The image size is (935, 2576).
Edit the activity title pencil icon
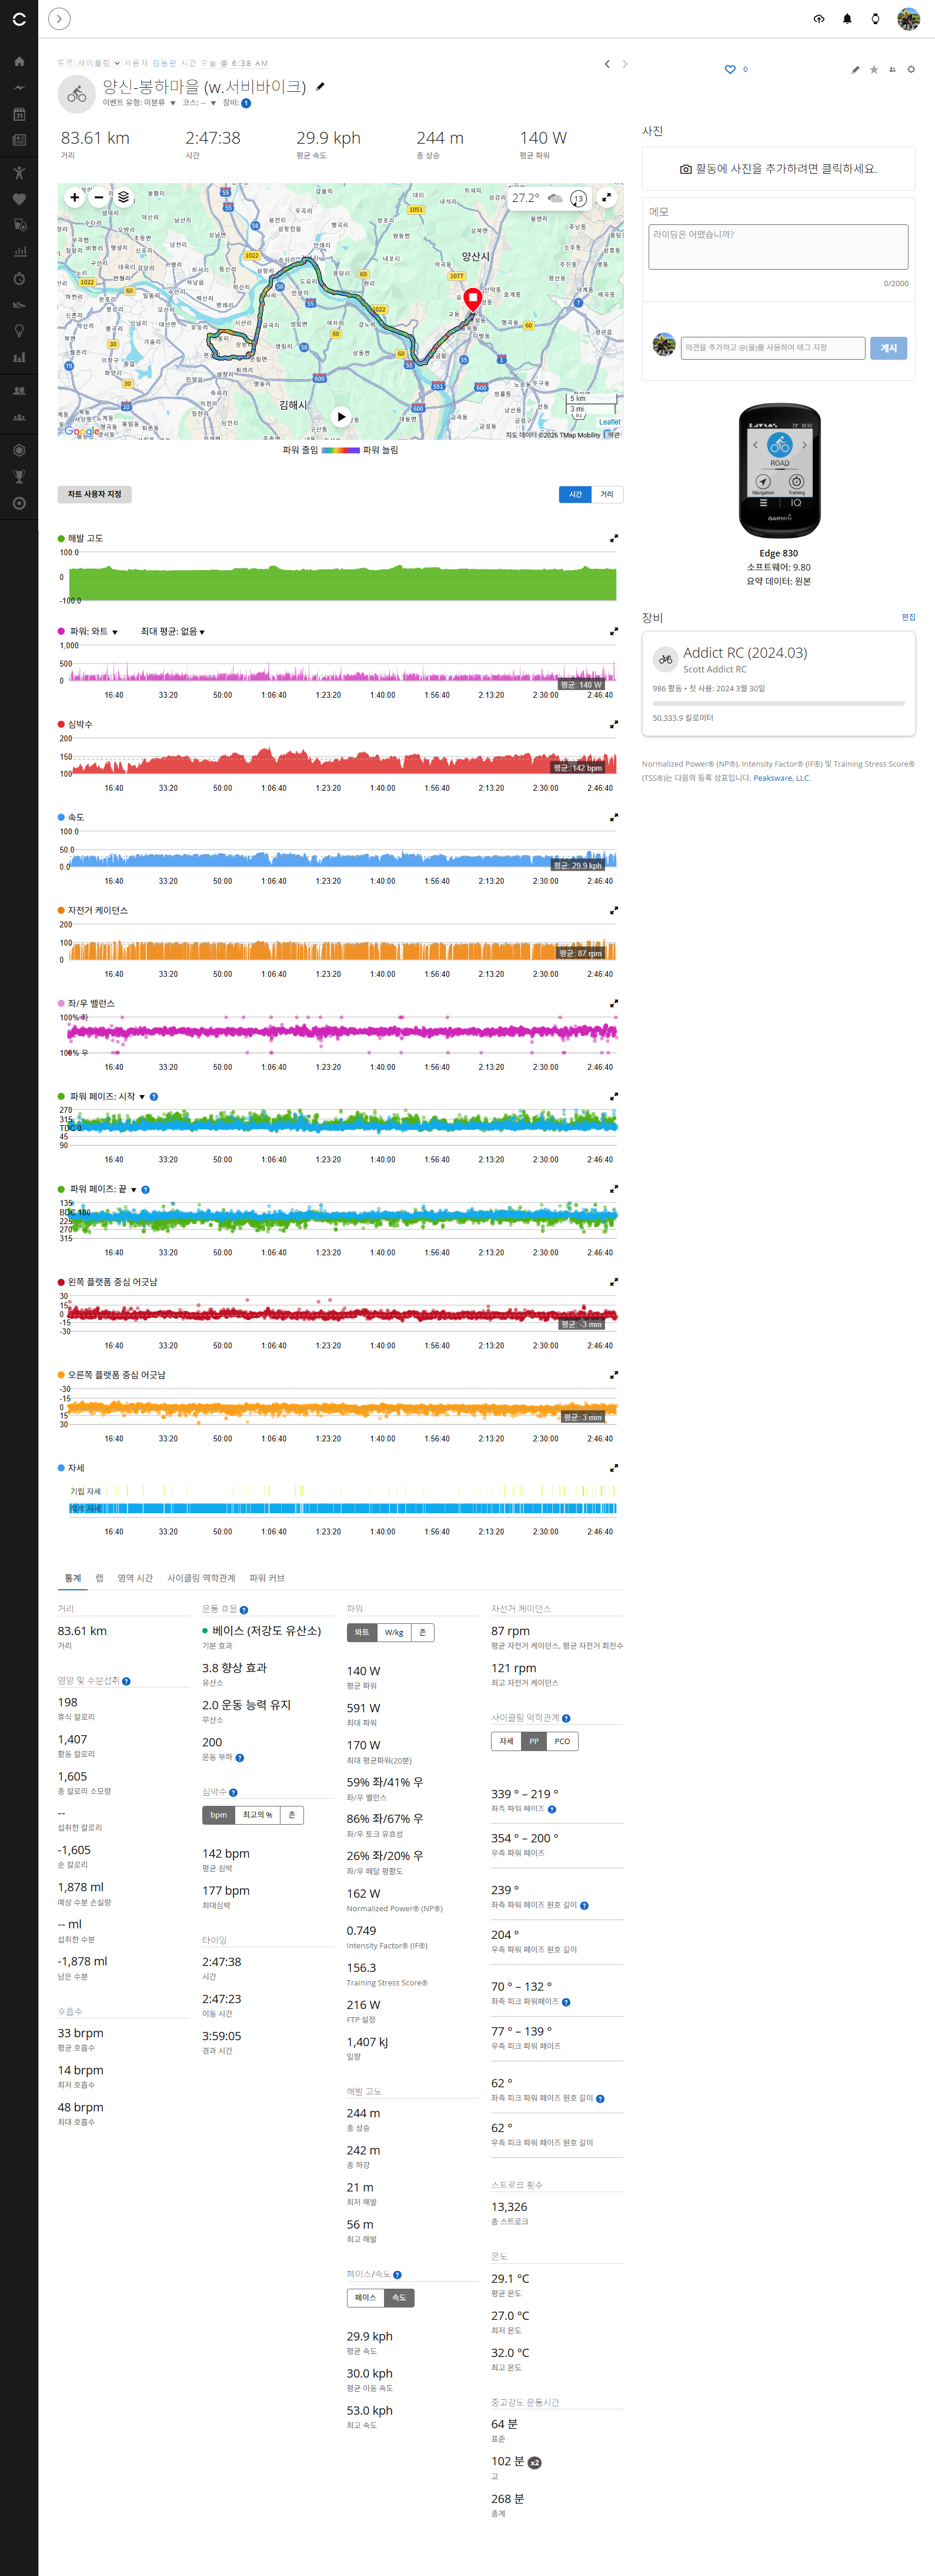(x=320, y=86)
